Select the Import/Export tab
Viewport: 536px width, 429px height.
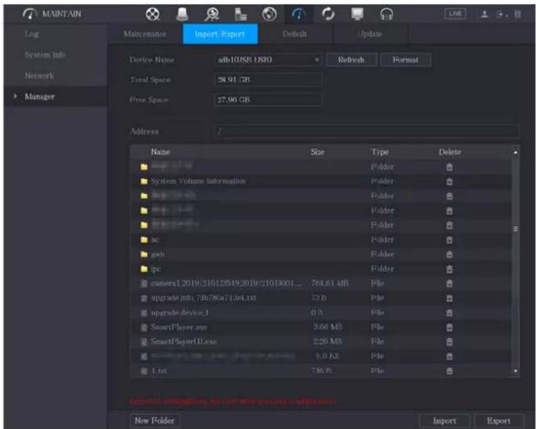point(220,34)
